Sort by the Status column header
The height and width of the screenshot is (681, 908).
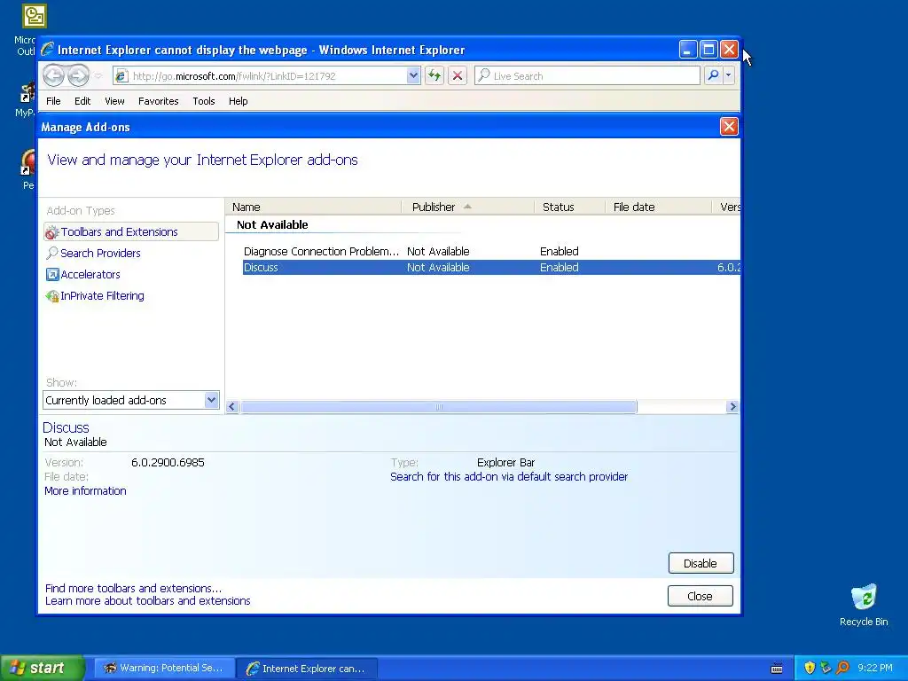pos(569,207)
